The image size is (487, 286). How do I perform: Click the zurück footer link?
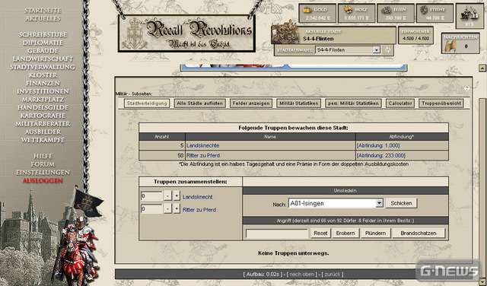333,274
